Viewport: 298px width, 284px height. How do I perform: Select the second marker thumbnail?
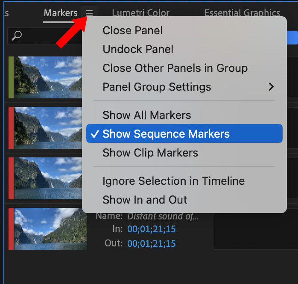coord(48,128)
